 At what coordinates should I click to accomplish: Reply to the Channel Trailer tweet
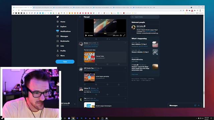click(x=85, y=64)
